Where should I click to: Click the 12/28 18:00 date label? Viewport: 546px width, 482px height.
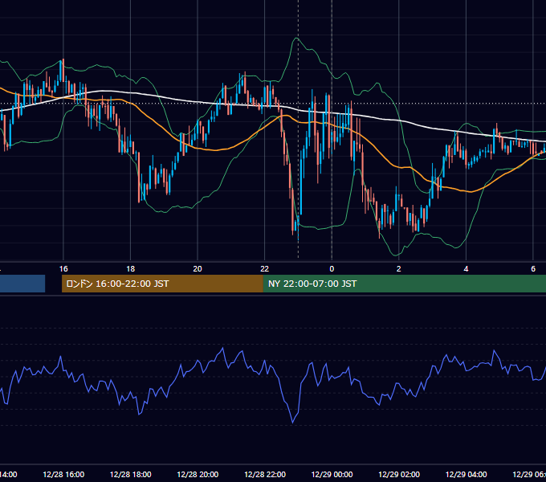pyautogui.click(x=131, y=475)
